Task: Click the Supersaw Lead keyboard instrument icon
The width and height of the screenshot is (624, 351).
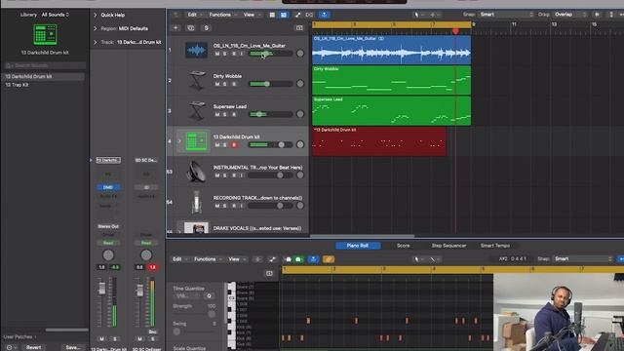Action: (197, 110)
